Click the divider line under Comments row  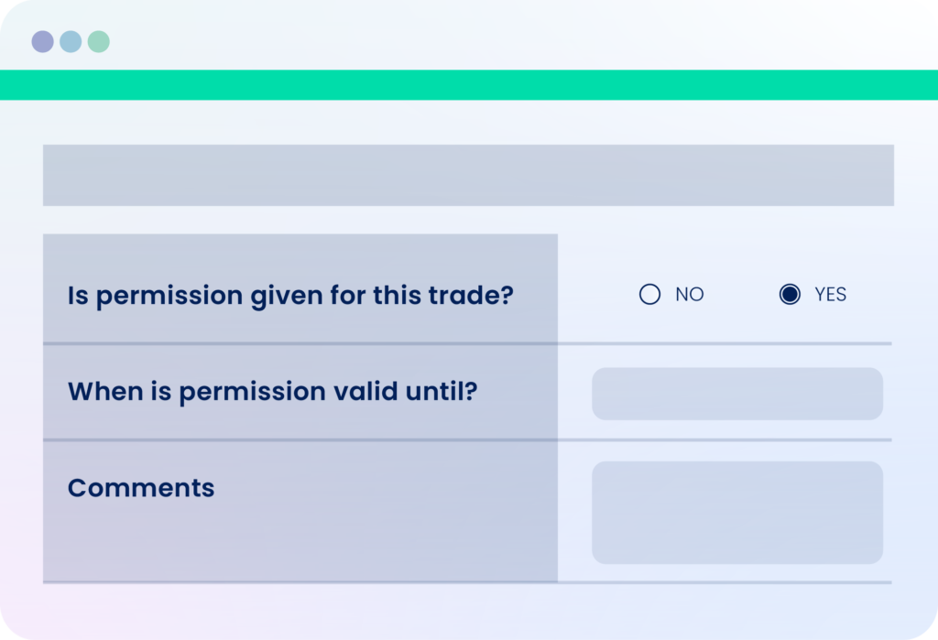467,582
